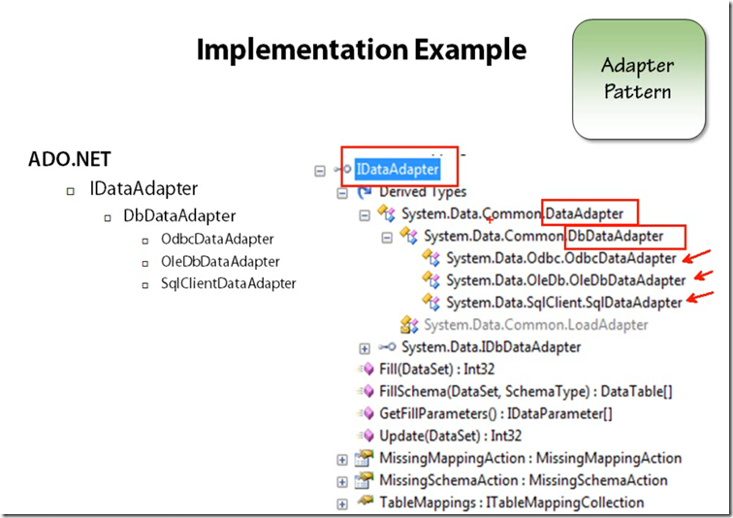Image resolution: width=733 pixels, height=518 pixels.
Task: Select the greyed System.Data.Common.LoadAdapter row
Action: click(536, 325)
